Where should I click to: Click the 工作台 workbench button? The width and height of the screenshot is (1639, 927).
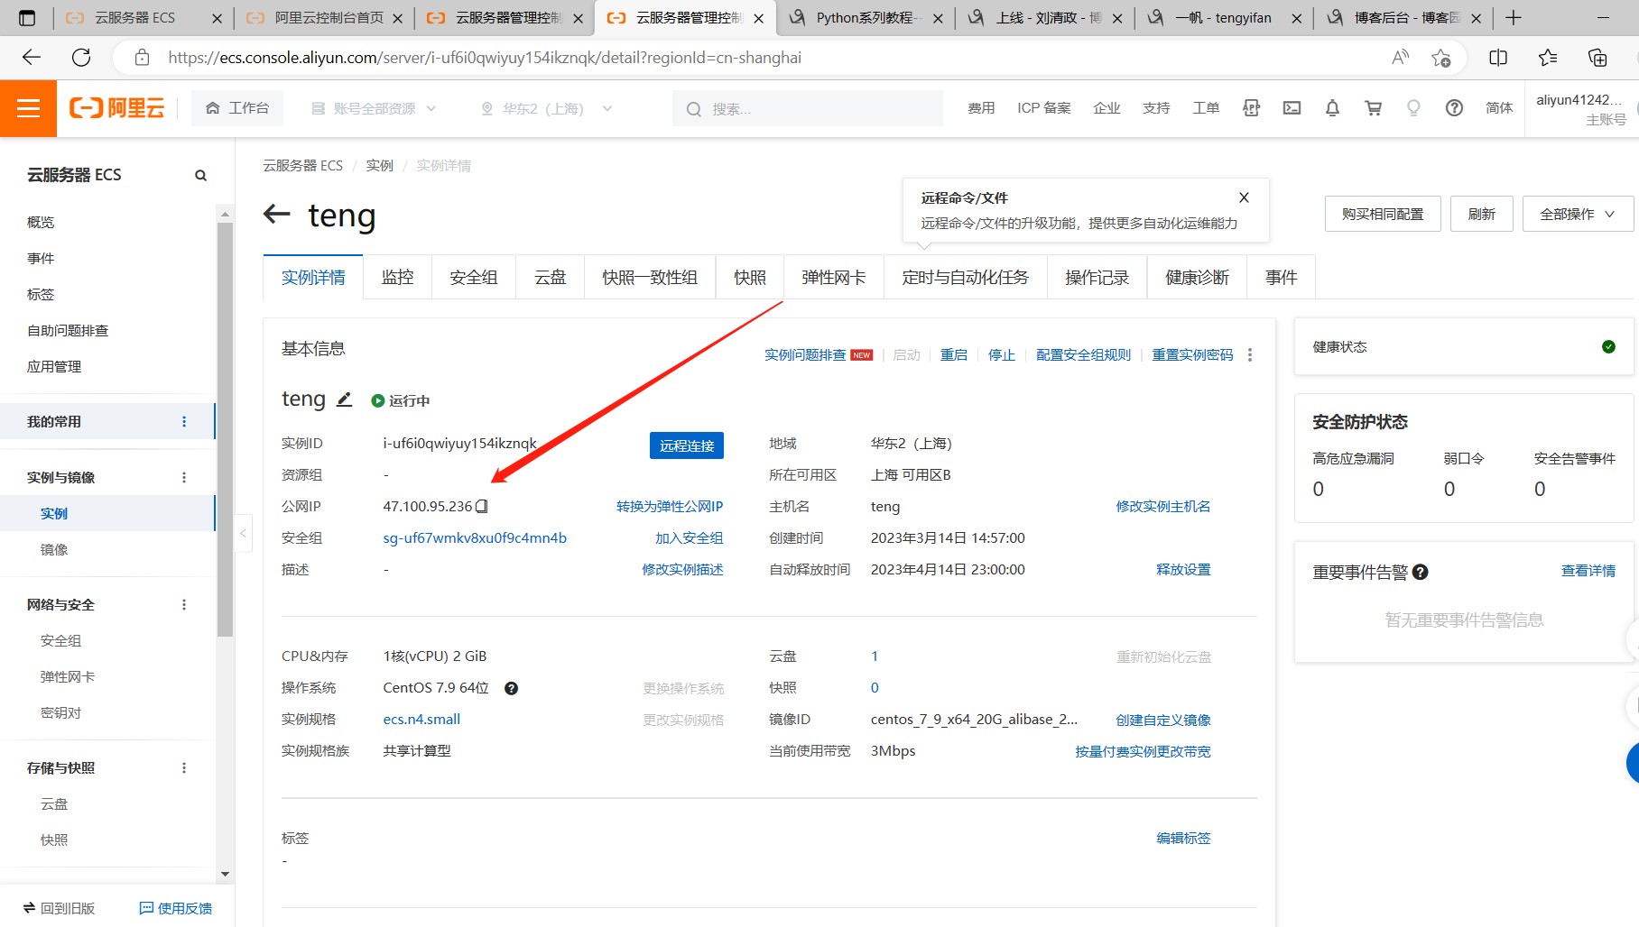click(237, 108)
